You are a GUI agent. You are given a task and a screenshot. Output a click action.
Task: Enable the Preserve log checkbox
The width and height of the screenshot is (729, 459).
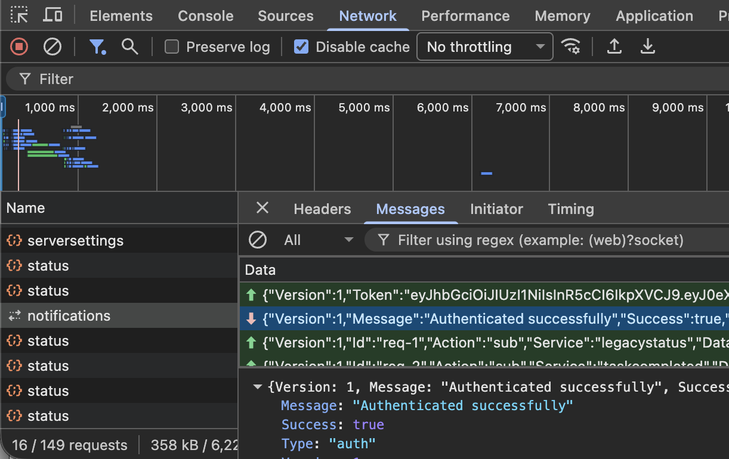172,46
